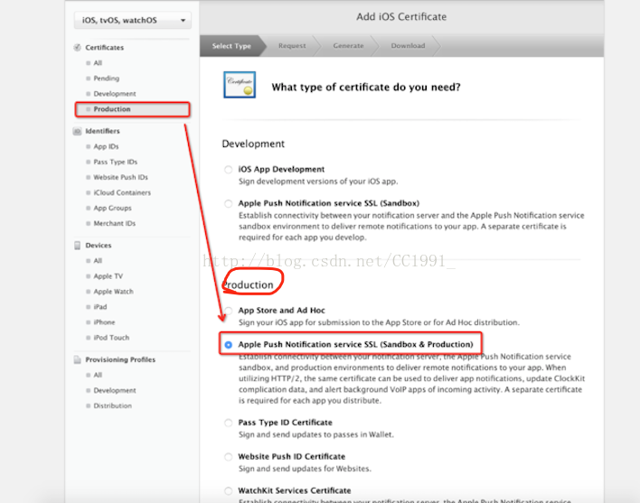Click the certificate image icon beside the heading
Image resolution: width=640 pixels, height=503 pixels.
pyautogui.click(x=240, y=85)
